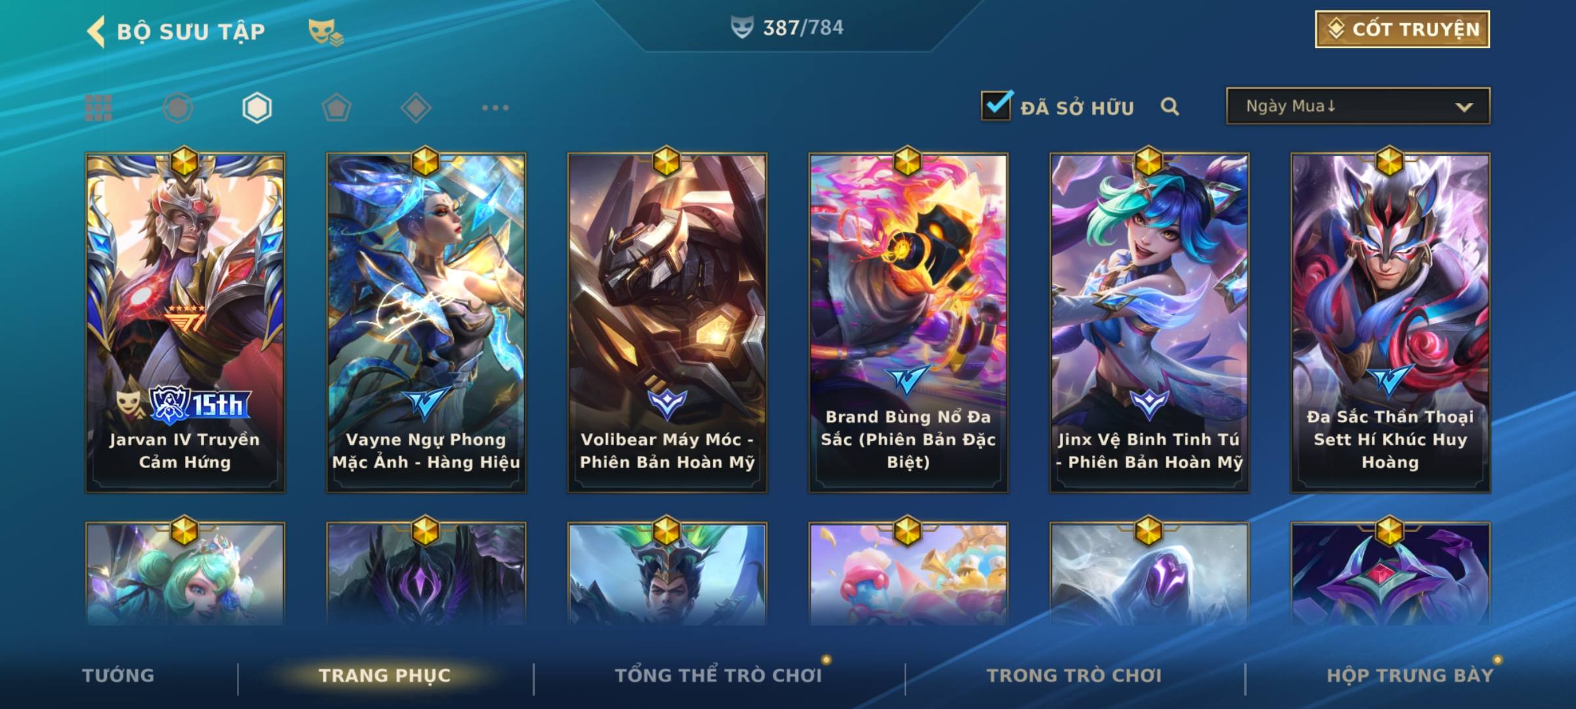Select the hexagon rarity filter icon
Screen dimensions: 1576x709
coord(257,108)
